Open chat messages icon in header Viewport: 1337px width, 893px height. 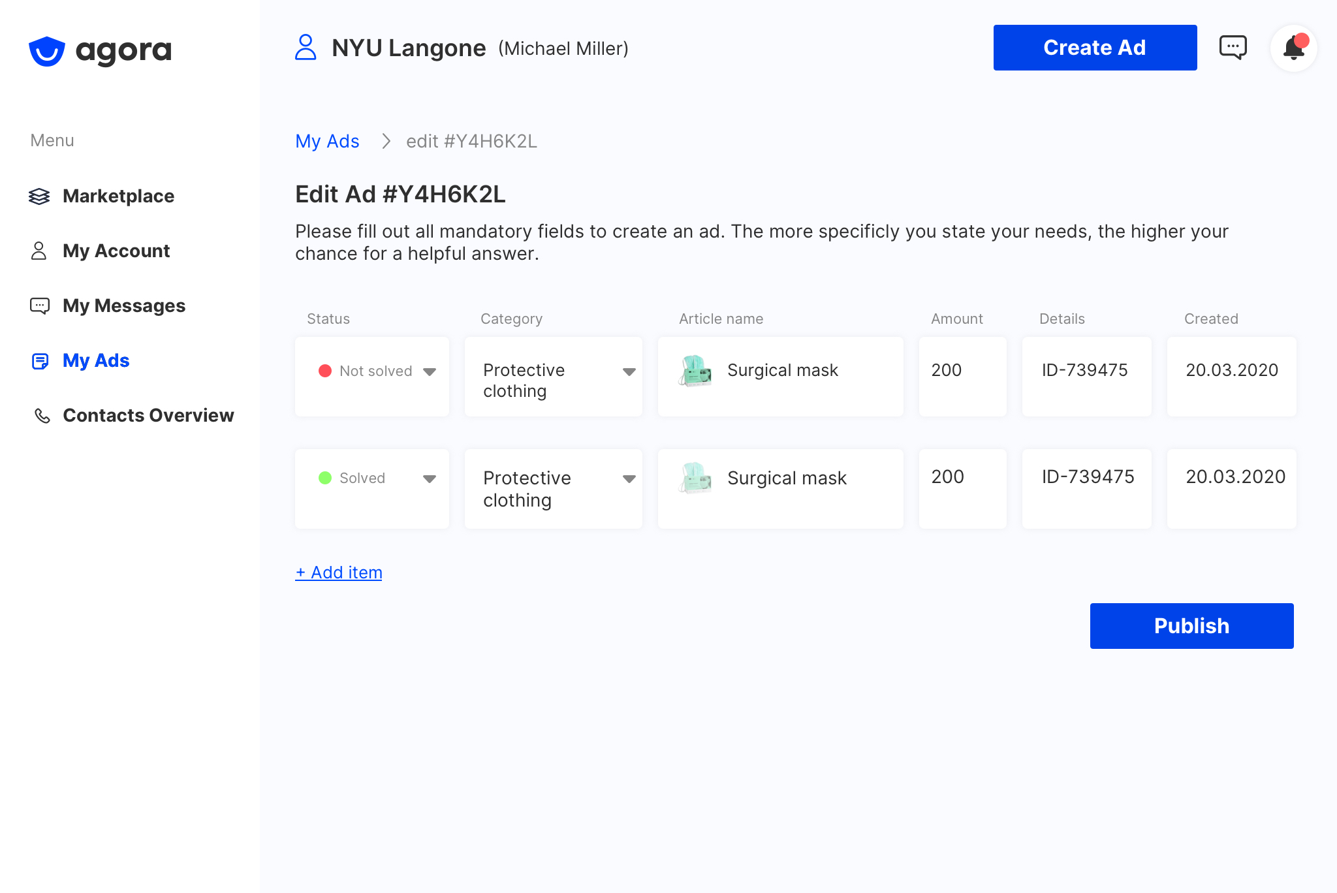[x=1233, y=48]
